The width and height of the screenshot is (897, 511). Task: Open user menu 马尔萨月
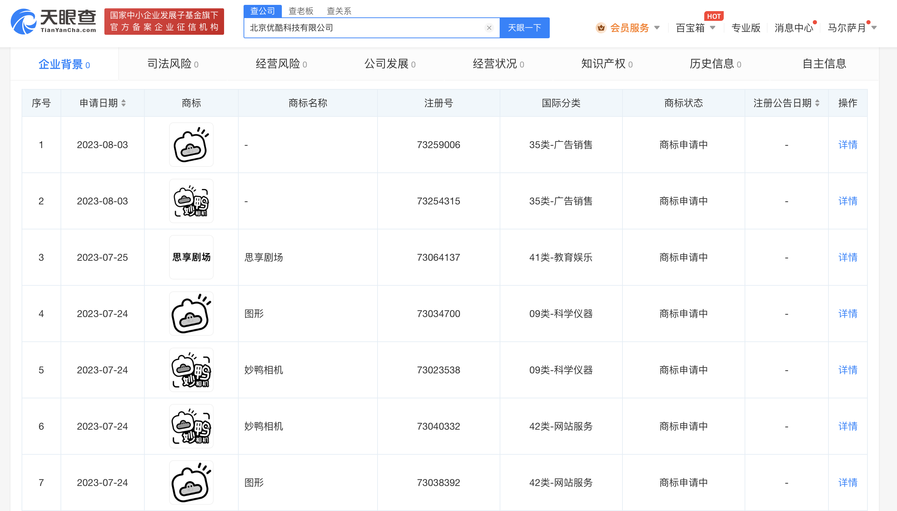pos(847,28)
